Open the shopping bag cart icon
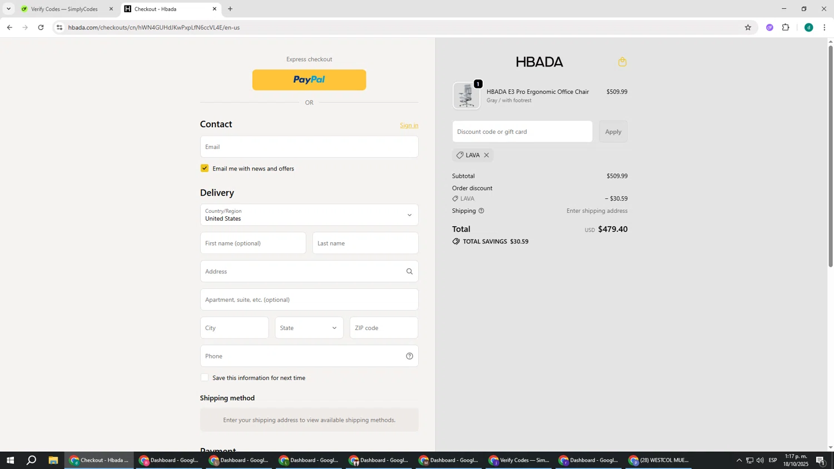The width and height of the screenshot is (834, 469). click(622, 62)
